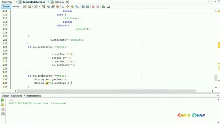Click the Comment code icon
The image size is (220, 124).
(103, 7)
